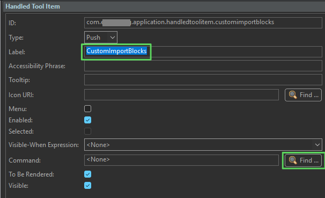The image size is (325, 198).
Task: Click the Icon URI label text
Action: click(x=21, y=95)
